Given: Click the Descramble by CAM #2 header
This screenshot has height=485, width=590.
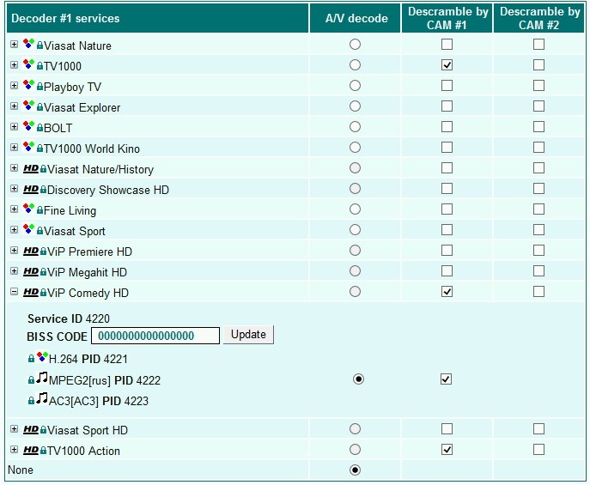Looking at the screenshot, I should pyautogui.click(x=538, y=18).
